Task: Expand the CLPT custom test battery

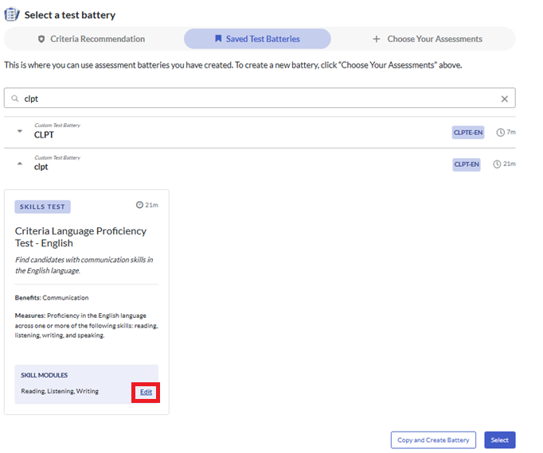Action: point(20,132)
